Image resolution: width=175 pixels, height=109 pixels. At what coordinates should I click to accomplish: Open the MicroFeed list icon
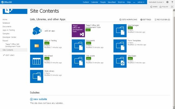coord(37,61)
